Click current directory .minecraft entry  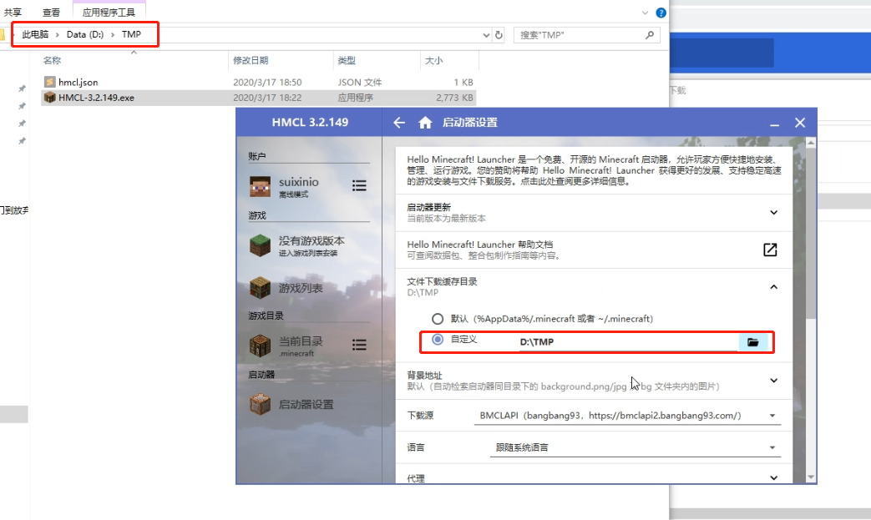301,346
